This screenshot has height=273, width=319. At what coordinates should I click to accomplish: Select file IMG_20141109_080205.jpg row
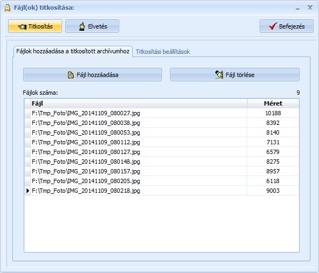click(x=162, y=181)
